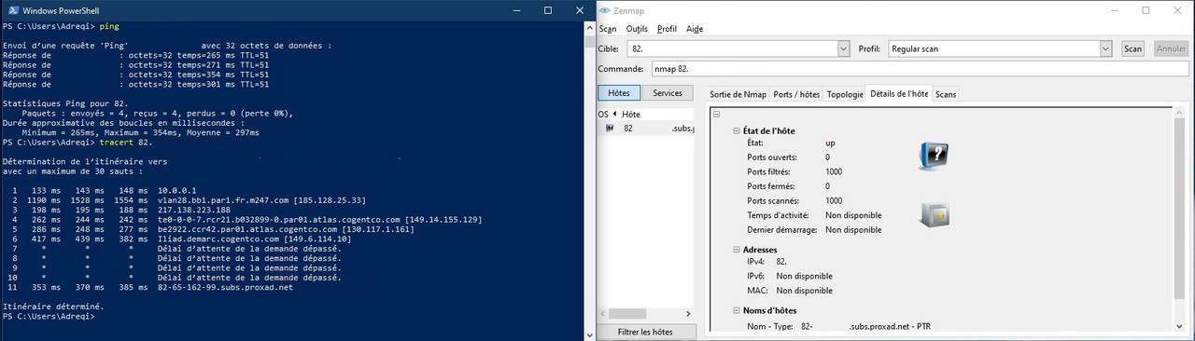Switch to the Scans tab
Viewport: 1195px width, 341px height.
pos(946,94)
